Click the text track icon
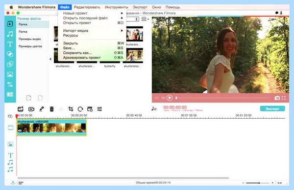Screen dimensions: 294x190 pos(10,155)
